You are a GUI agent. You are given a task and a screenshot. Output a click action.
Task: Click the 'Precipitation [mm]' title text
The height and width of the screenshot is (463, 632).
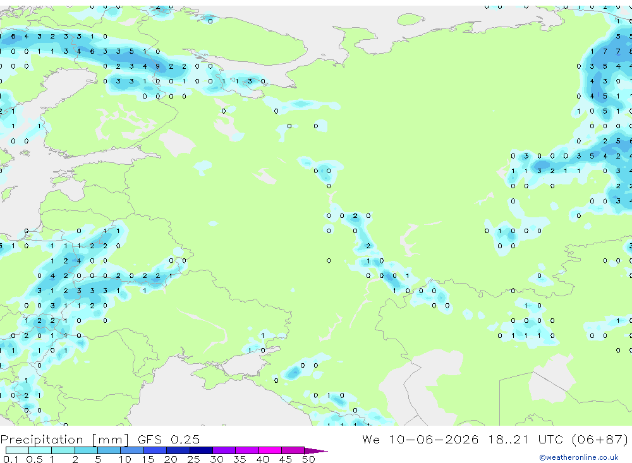tap(65, 440)
